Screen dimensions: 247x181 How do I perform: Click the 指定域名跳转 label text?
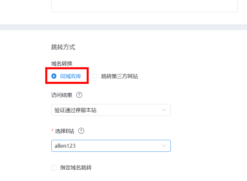point(76,168)
